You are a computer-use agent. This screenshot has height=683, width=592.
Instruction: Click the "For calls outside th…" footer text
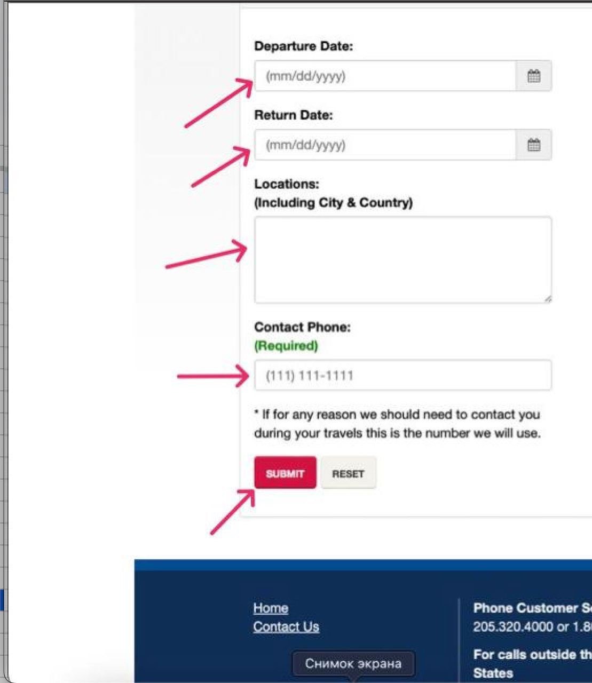(x=532, y=655)
